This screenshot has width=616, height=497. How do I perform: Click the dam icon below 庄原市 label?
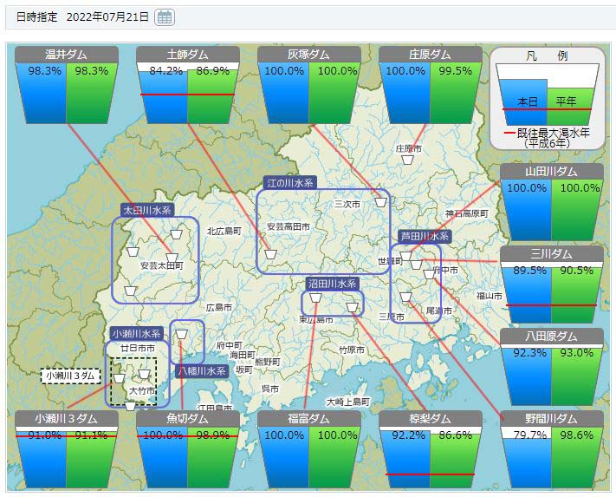pyautogui.click(x=407, y=160)
